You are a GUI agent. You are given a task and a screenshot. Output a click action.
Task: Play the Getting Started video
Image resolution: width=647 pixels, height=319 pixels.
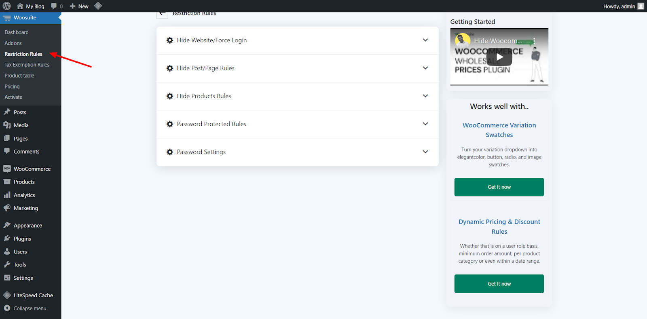[x=499, y=57]
